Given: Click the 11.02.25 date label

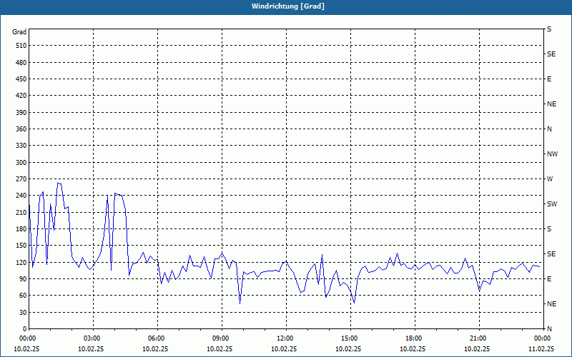Looking at the screenshot, I should point(541,348).
